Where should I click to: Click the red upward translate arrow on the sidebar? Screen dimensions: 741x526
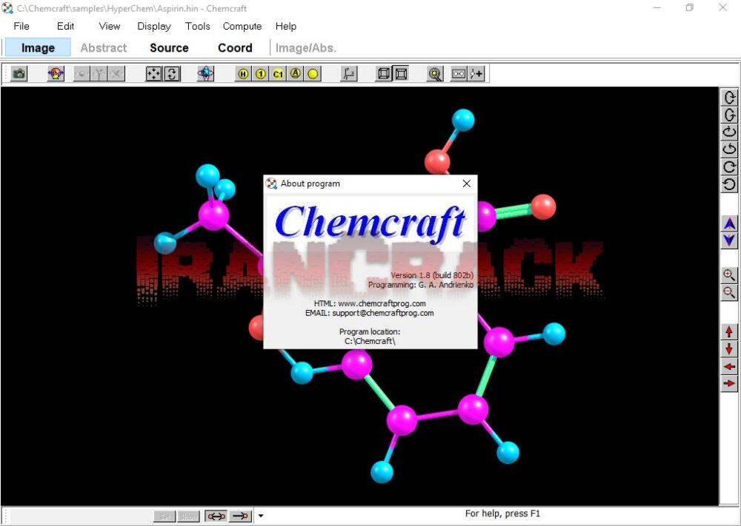[729, 331]
